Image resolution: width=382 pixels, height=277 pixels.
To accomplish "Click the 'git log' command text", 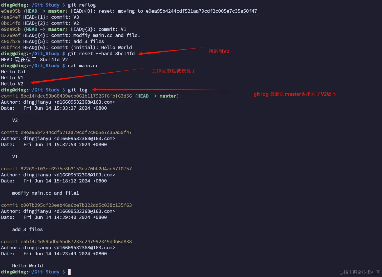I will coord(78,90).
